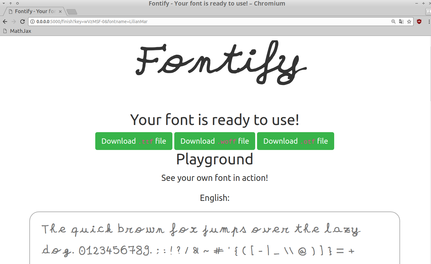
Task: Click the "English:" label
Action: [215, 198]
